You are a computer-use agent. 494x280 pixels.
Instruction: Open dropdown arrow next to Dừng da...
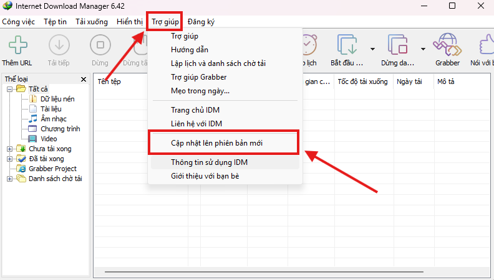click(x=423, y=49)
